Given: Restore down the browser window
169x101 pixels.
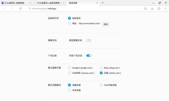Looking at the screenshot, I should point(160,3).
